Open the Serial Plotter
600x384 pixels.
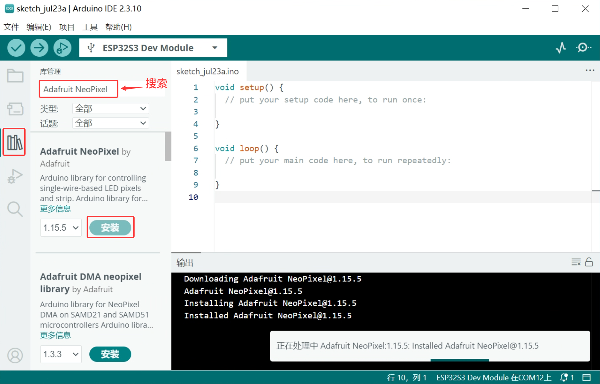click(x=561, y=48)
